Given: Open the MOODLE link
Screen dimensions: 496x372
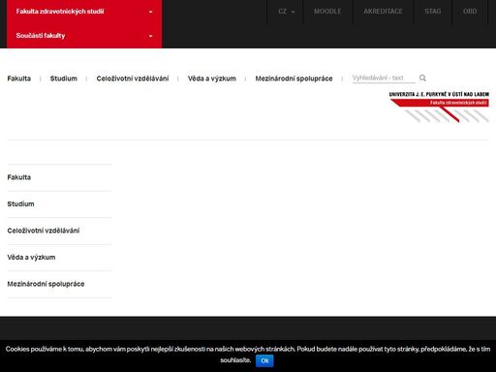Looking at the screenshot, I should tap(327, 12).
